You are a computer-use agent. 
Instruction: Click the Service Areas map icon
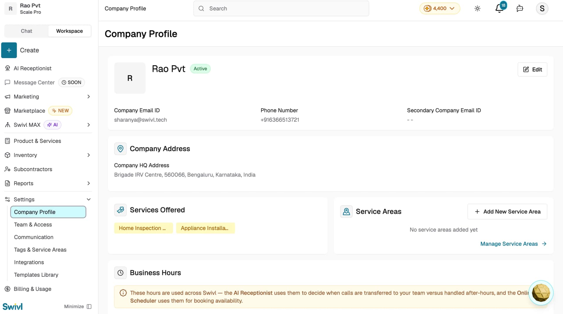346,212
